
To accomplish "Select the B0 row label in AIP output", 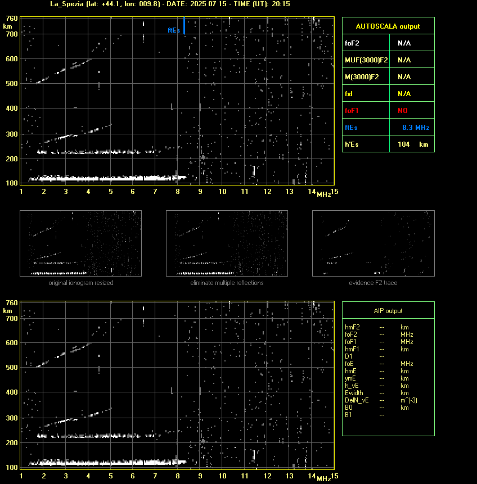I will click(349, 408).
